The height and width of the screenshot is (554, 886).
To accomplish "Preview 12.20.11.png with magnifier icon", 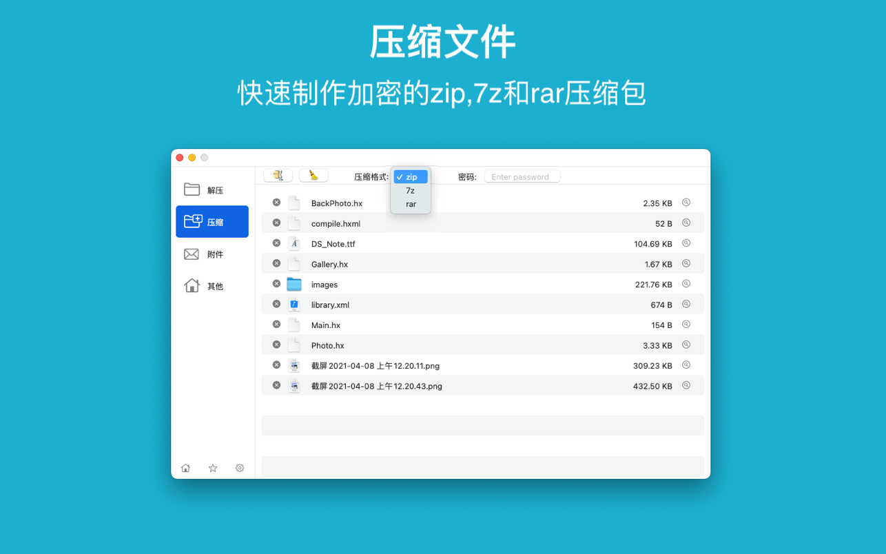I will 686,365.
